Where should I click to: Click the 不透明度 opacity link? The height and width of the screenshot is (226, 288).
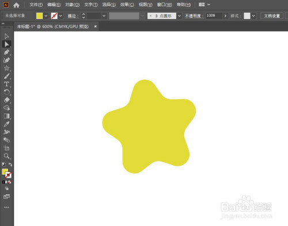[x=194, y=16]
